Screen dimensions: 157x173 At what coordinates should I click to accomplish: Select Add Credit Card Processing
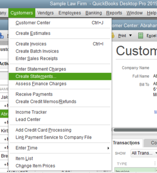click(x=60, y=130)
